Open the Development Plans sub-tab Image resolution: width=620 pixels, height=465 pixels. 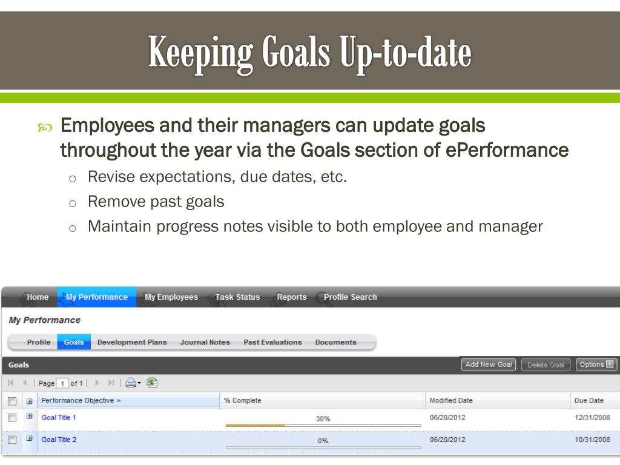click(132, 343)
